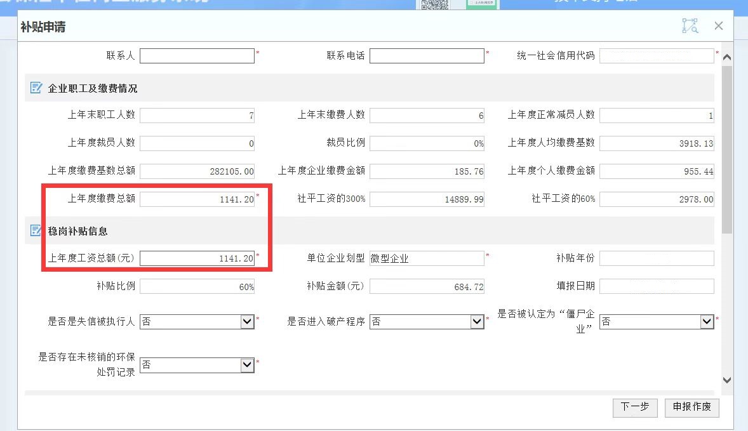Viewport: 748px width, 431px height.
Task: Click the screenshot capture icon in dialog header
Action: (690, 26)
